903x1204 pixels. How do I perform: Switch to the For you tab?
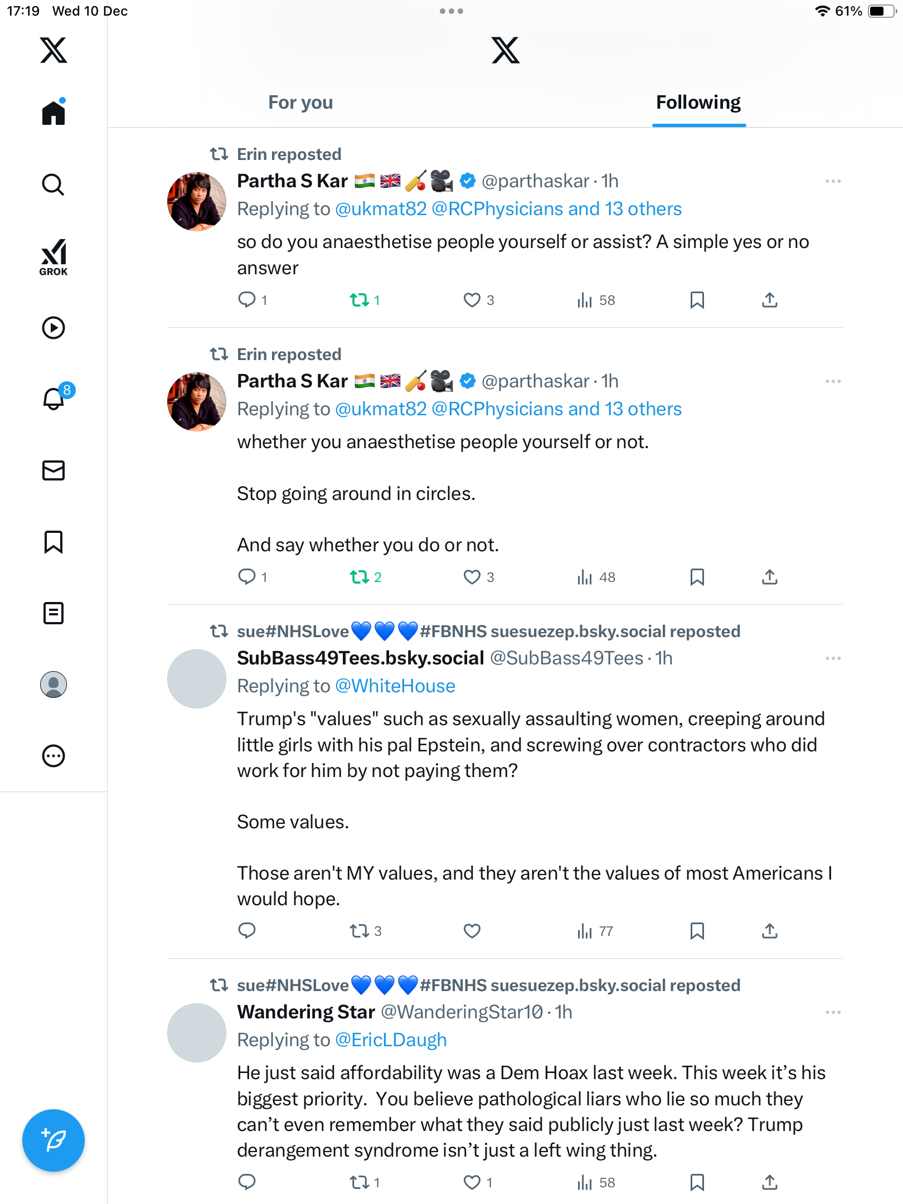tap(300, 103)
